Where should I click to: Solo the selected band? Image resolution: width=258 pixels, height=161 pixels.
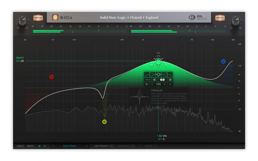click(148, 80)
